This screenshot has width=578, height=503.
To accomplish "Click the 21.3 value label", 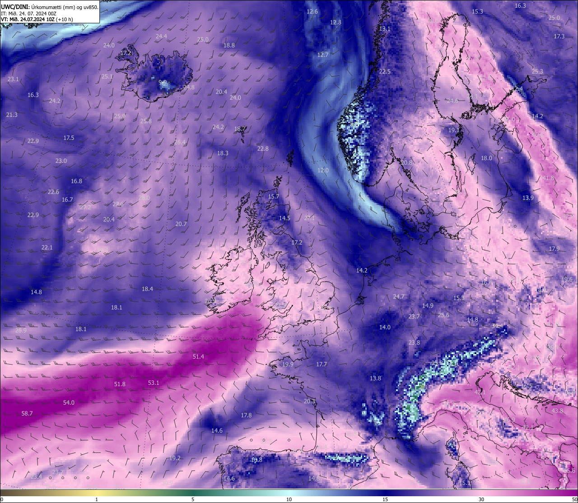I will 12,115.
